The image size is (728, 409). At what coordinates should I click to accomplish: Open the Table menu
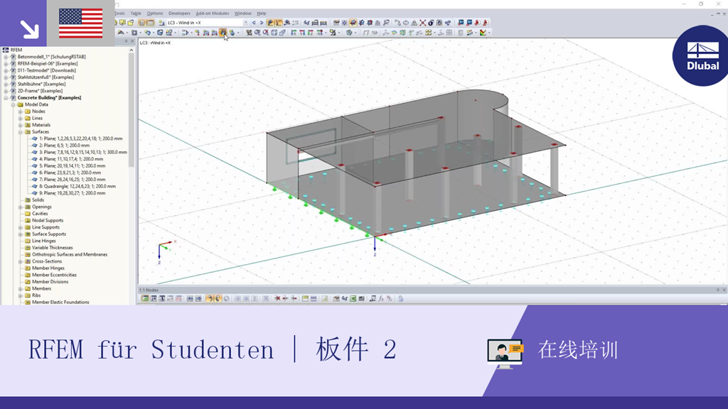coord(136,13)
